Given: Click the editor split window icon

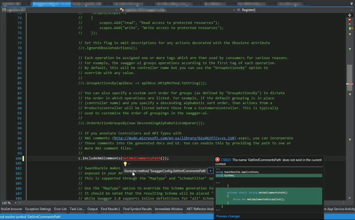Looking at the screenshot, I should [350, 15].
